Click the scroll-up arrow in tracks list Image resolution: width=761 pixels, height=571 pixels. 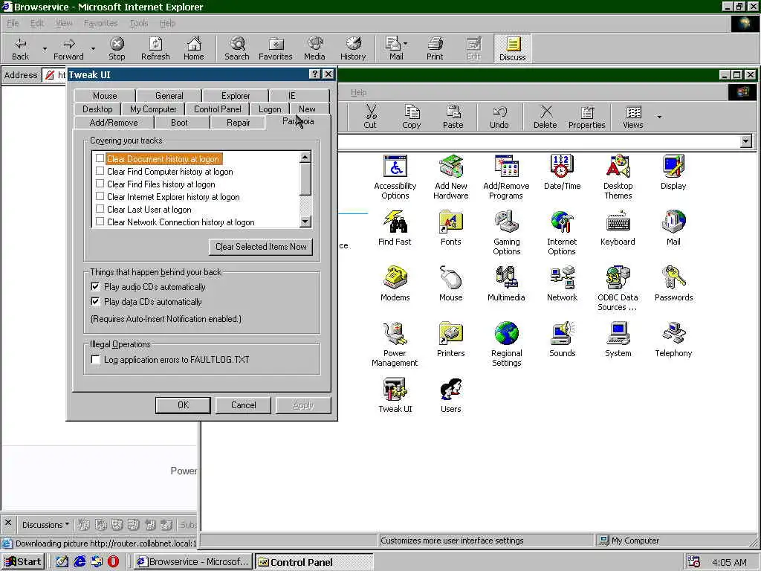(x=305, y=157)
